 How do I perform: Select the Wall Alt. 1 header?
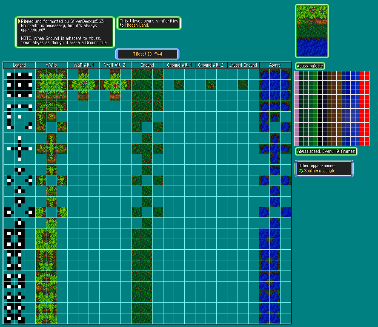(83, 65)
